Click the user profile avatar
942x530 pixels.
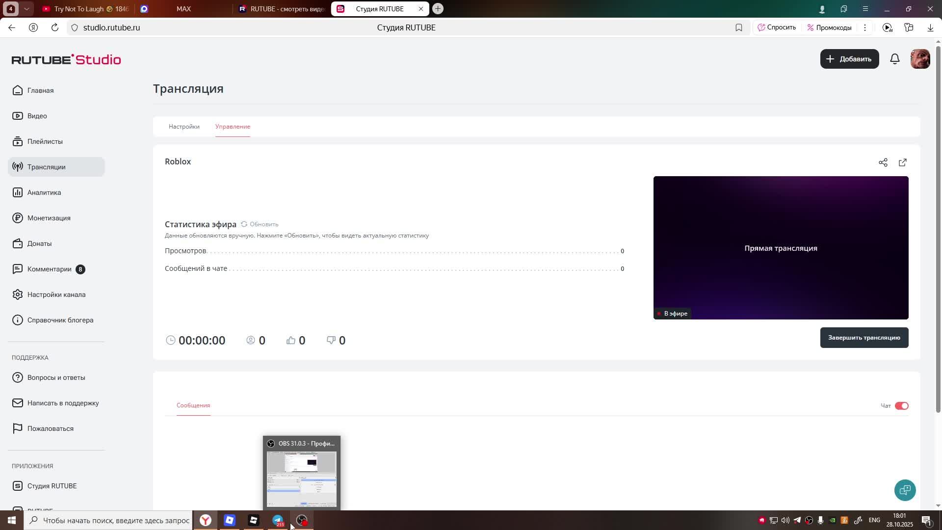click(920, 59)
